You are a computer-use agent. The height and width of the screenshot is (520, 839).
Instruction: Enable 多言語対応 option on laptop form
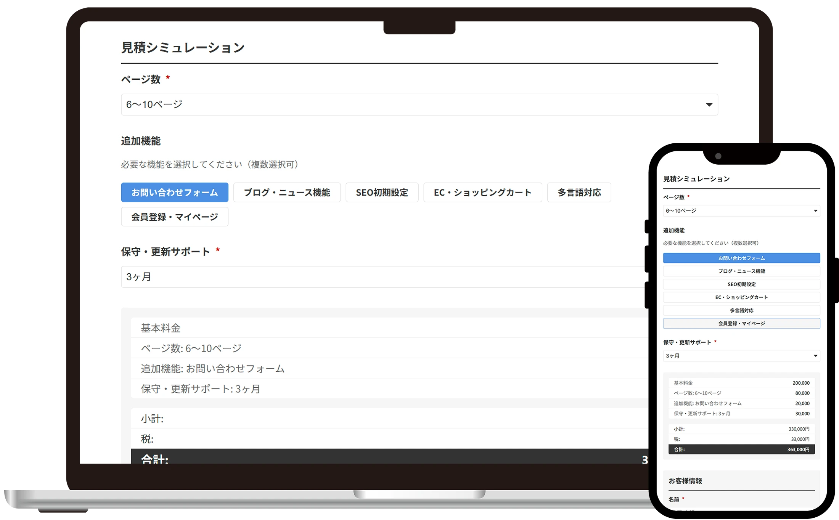coord(579,193)
